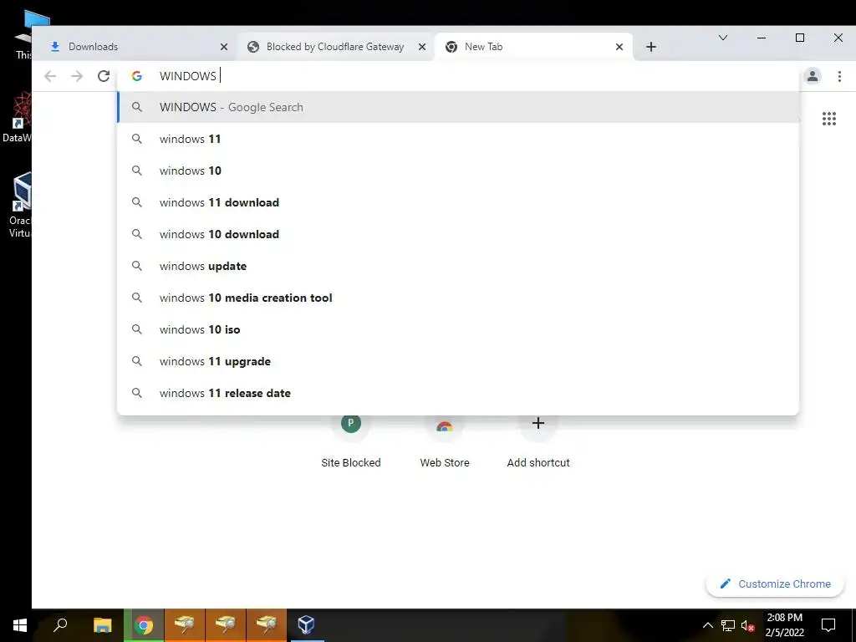This screenshot has height=642, width=856.
Task: Click the Add shortcut button
Action: [x=538, y=441]
